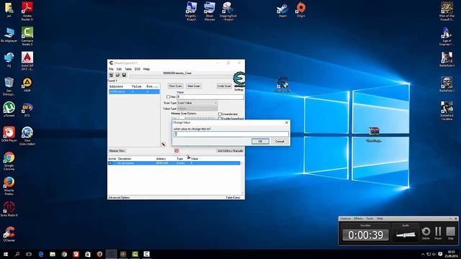This screenshot has height=259, width=461.
Task: Click Add Address Manually button
Action: click(x=230, y=150)
